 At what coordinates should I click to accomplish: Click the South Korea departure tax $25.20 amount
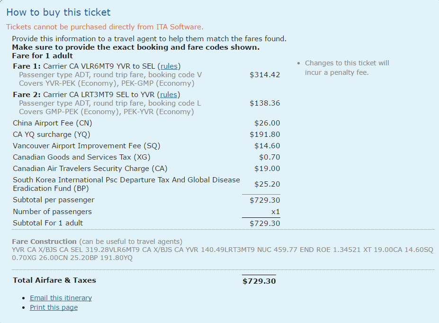click(x=267, y=184)
